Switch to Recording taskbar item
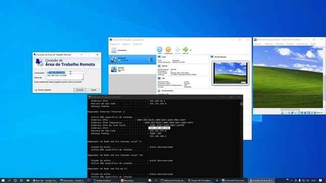This screenshot has height=183, width=326. 133,180
